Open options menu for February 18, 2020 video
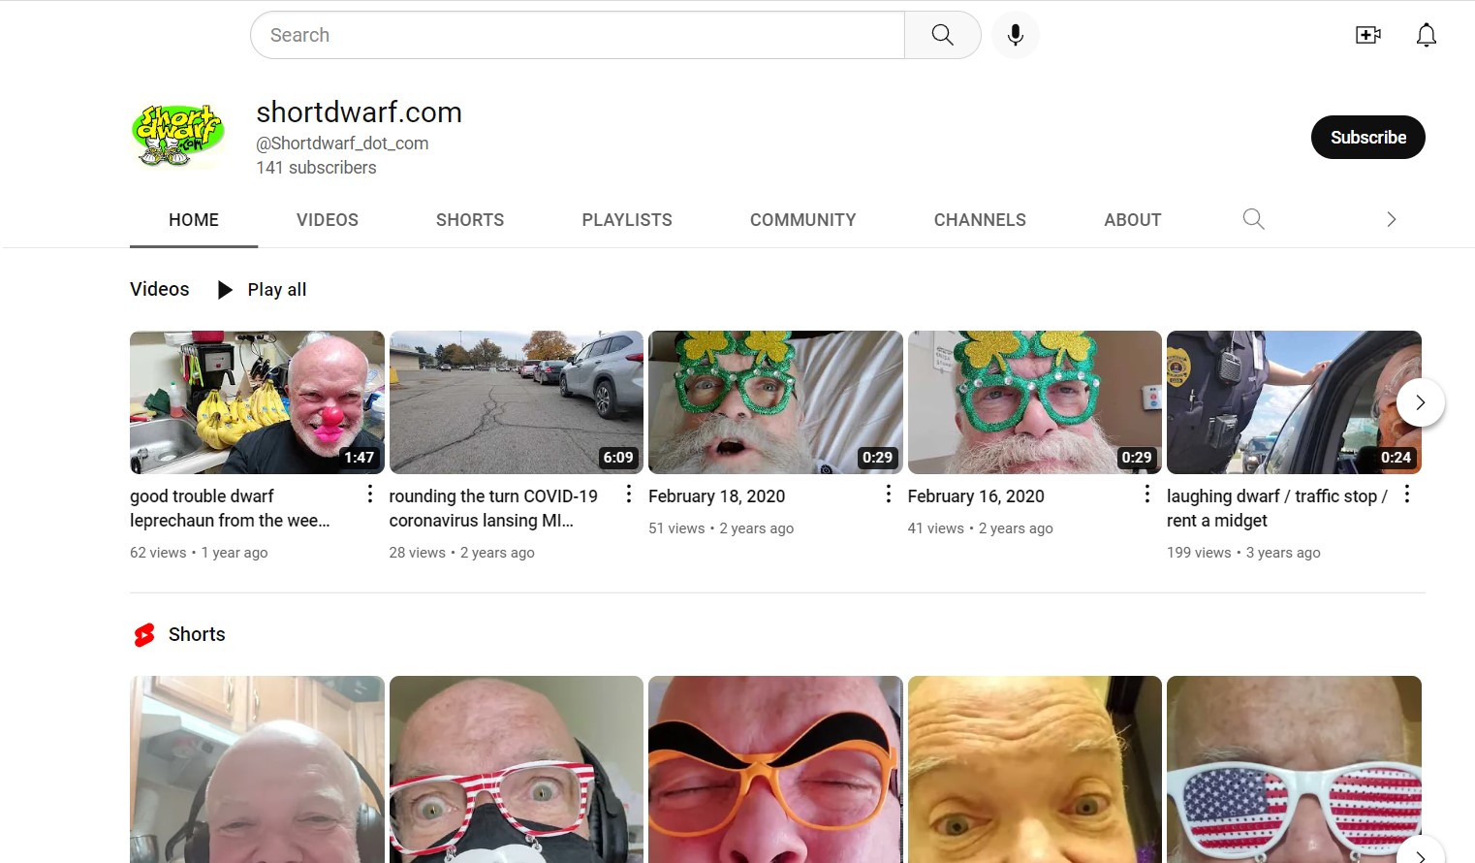This screenshot has width=1475, height=863. pos(888,495)
